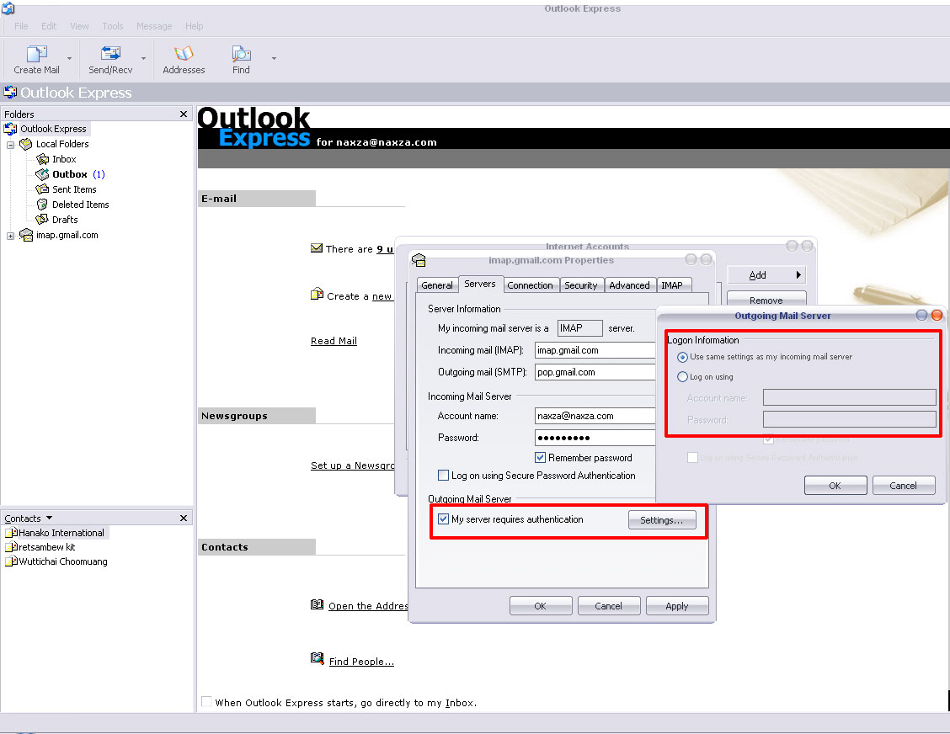This screenshot has width=950, height=734.
Task: Open the Contacts dropdown menu
Action: pyautogui.click(x=49, y=518)
